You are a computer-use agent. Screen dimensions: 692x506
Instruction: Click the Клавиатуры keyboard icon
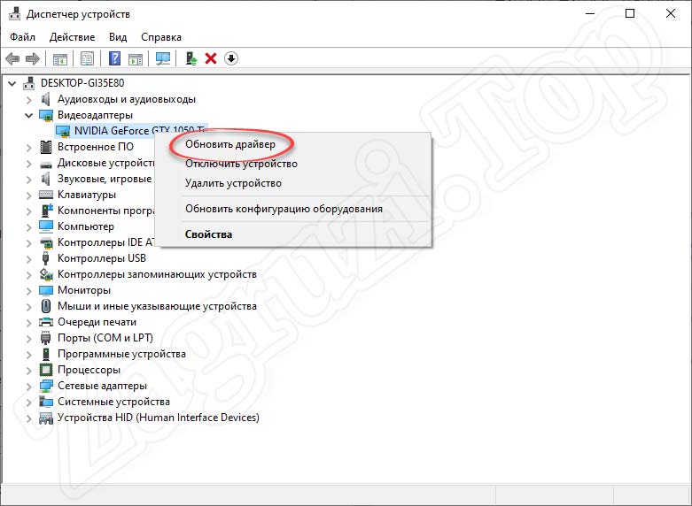(x=46, y=195)
